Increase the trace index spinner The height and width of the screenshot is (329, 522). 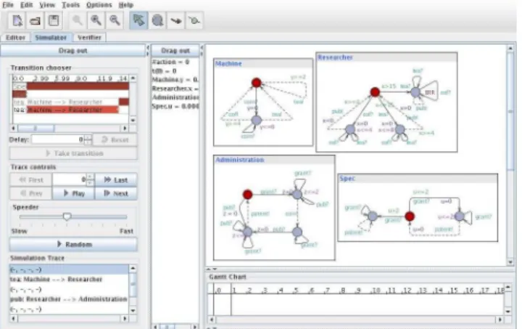[90, 176]
